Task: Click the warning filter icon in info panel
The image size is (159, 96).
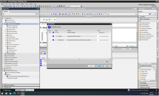Action: click(43, 54)
